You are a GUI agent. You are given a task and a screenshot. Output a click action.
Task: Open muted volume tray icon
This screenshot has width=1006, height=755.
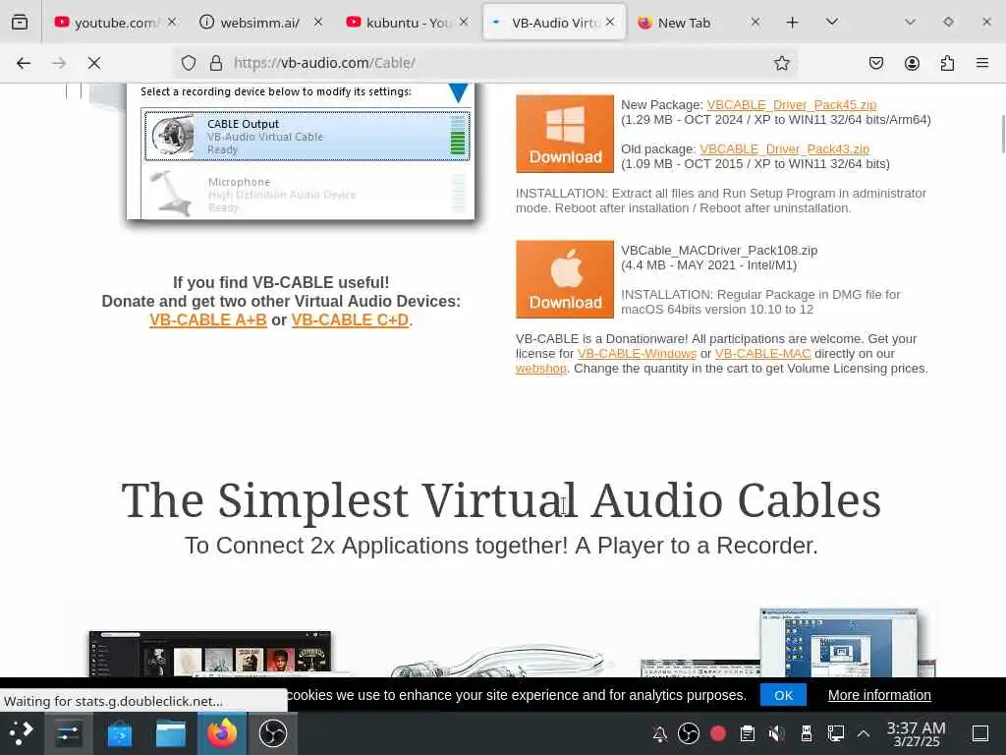click(776, 733)
